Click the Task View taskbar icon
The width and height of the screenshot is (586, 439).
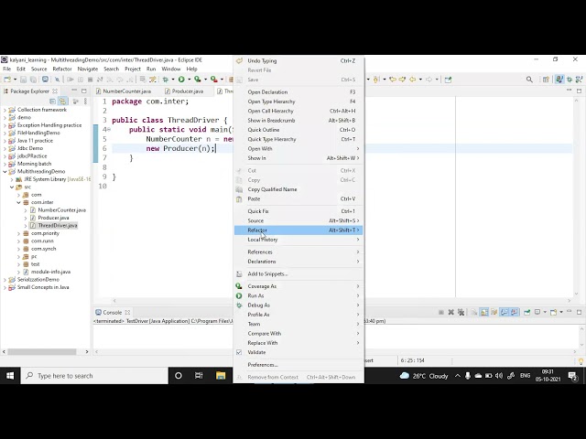pyautogui.click(x=199, y=376)
